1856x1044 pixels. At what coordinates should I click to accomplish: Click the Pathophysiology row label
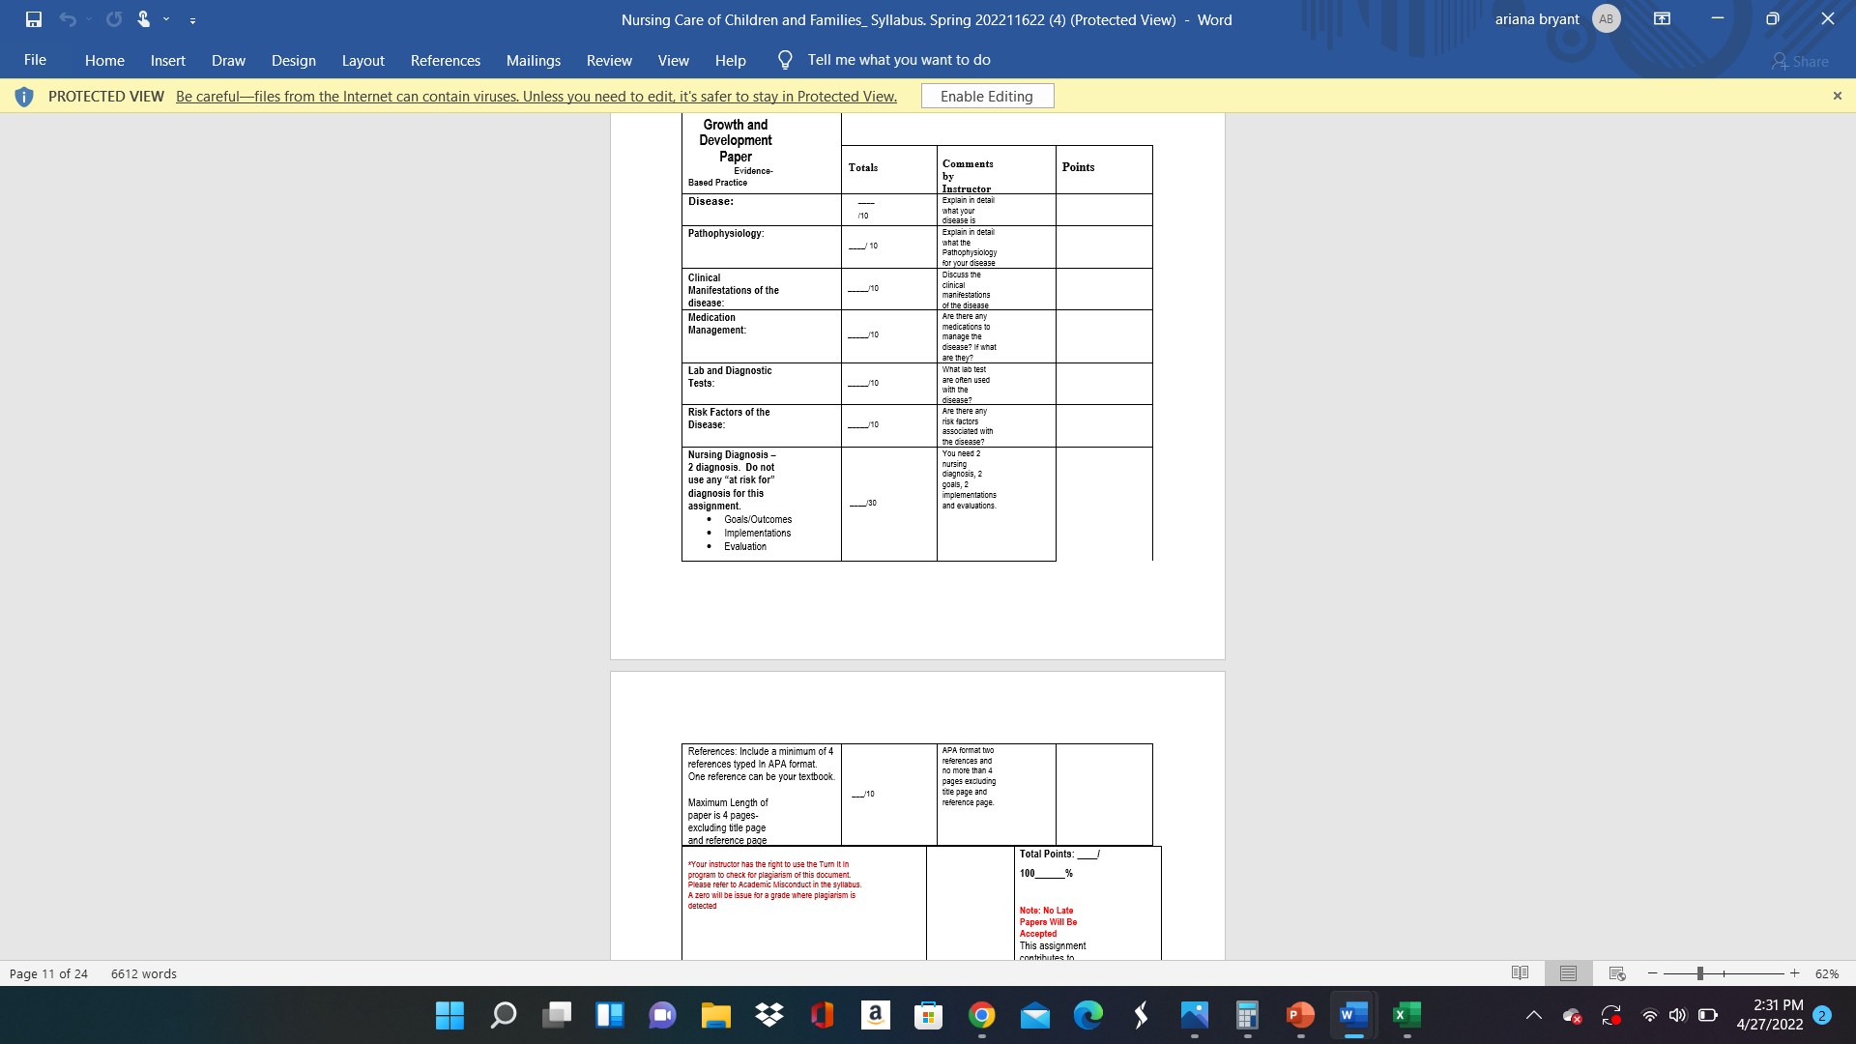(725, 234)
